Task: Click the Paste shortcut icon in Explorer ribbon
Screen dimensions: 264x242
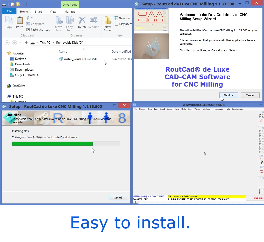Action: pos(28,30)
